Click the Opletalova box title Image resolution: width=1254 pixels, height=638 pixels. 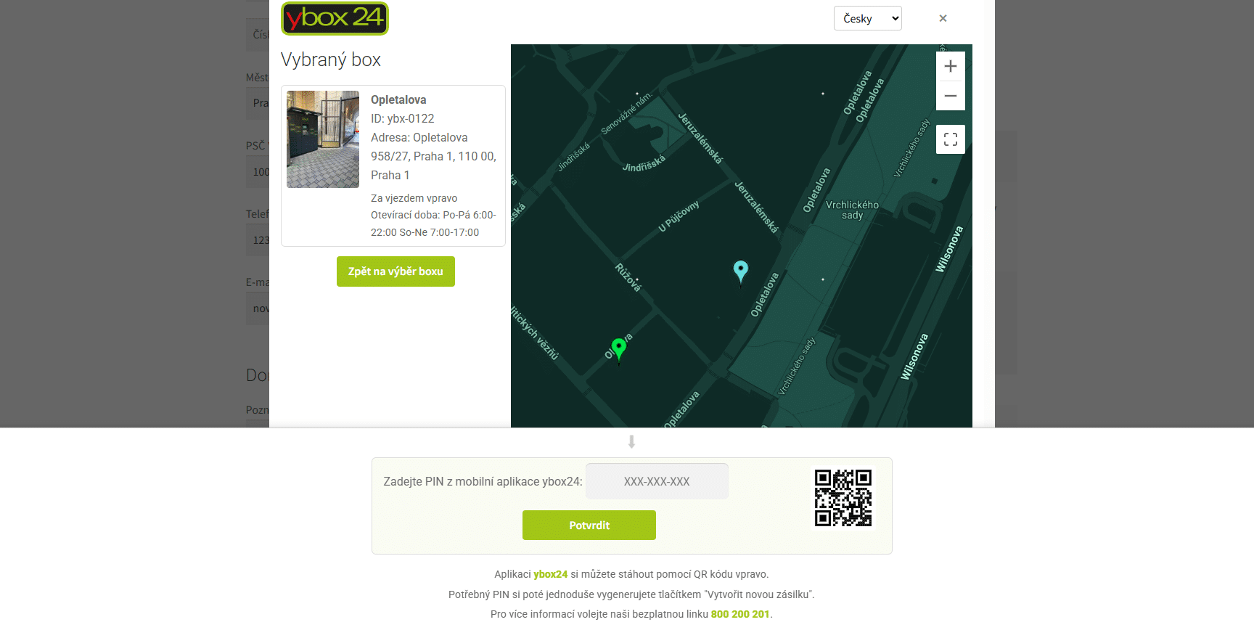pyautogui.click(x=398, y=100)
